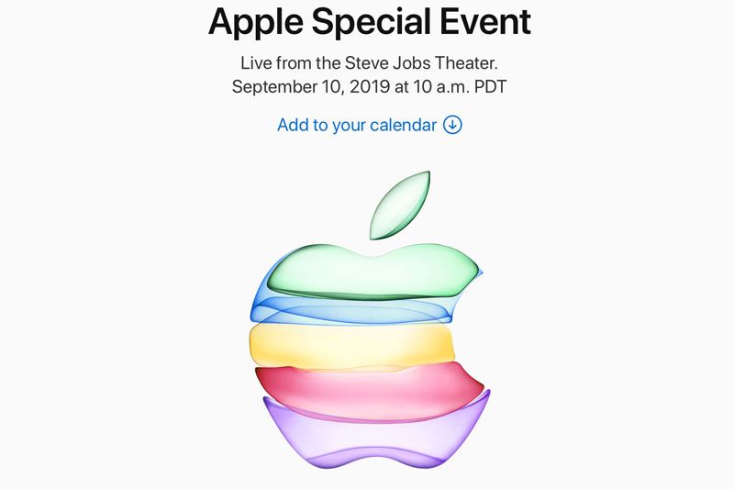Click the "10 a.m. PDT" time text
The height and width of the screenshot is (489, 734).
(460, 87)
